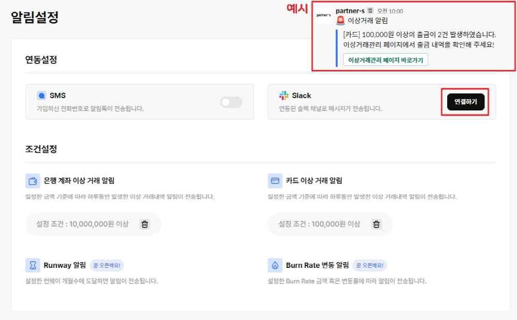517x320 pixels.
Task: Click the Slack logo icon
Action: pyautogui.click(x=283, y=95)
